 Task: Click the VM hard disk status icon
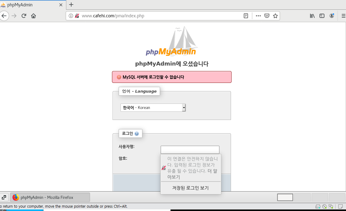[318, 206]
